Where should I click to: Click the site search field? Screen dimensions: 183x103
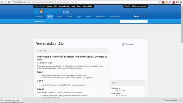pyautogui.click(x=134, y=22)
